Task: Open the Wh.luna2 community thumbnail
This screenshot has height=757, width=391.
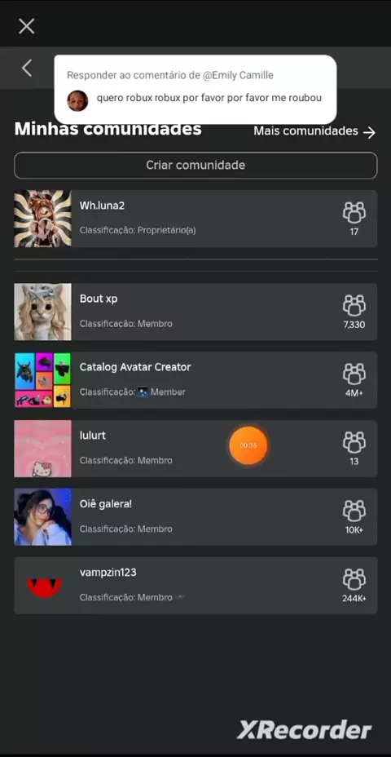Action: (43, 219)
